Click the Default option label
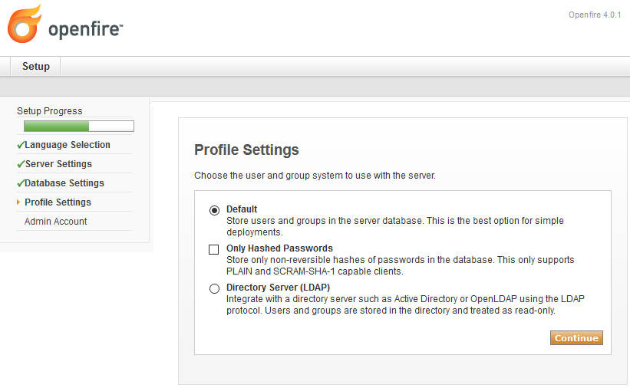 (x=242, y=209)
